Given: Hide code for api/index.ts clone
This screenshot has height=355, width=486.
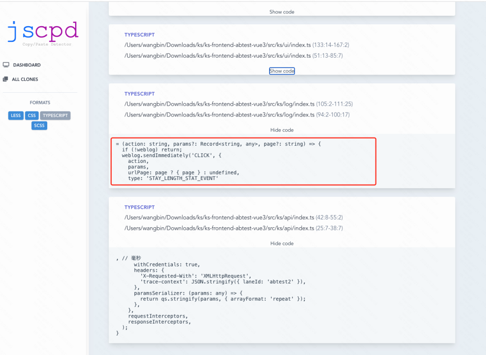Looking at the screenshot, I should [282, 243].
